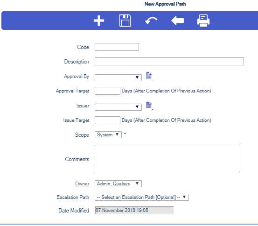Click the Owner underlined link label
258x226 pixels.
click(x=82, y=184)
